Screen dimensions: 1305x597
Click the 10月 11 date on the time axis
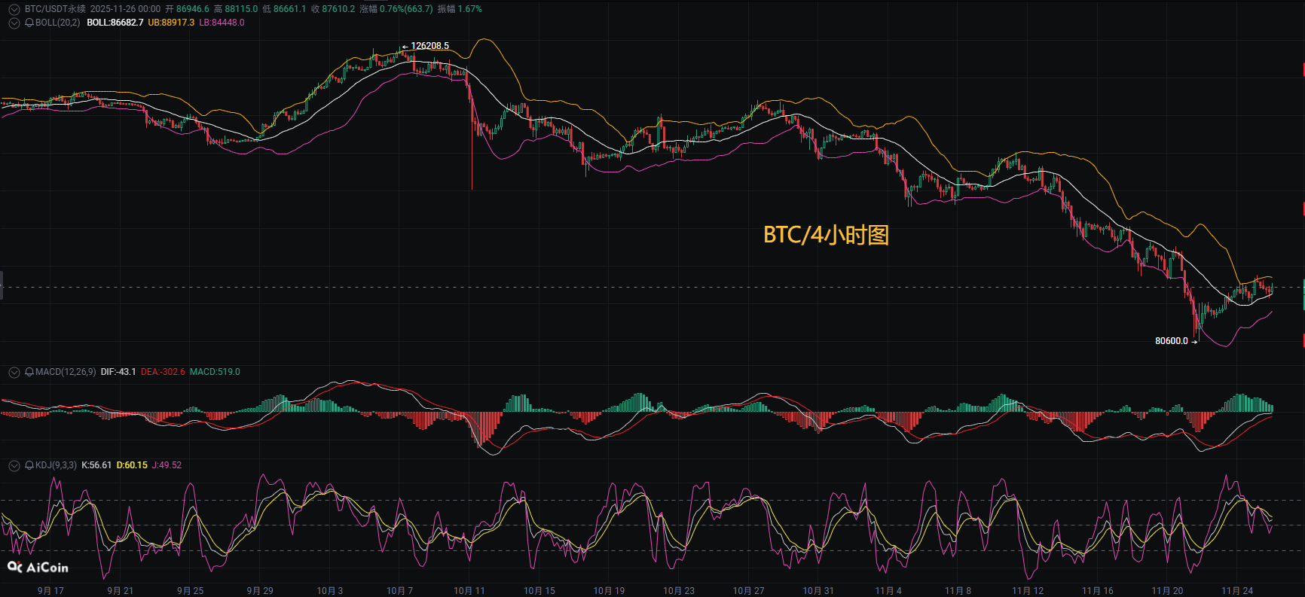pos(469,591)
